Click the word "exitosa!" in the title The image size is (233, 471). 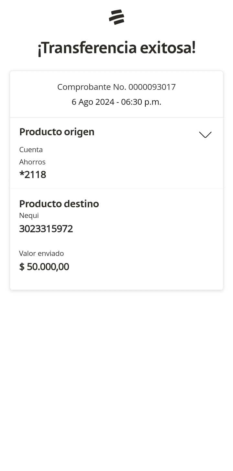pyautogui.click(x=168, y=48)
